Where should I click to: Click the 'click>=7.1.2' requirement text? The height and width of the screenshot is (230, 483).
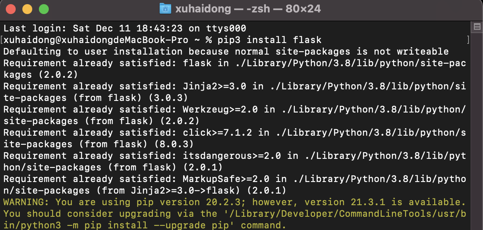coord(214,133)
